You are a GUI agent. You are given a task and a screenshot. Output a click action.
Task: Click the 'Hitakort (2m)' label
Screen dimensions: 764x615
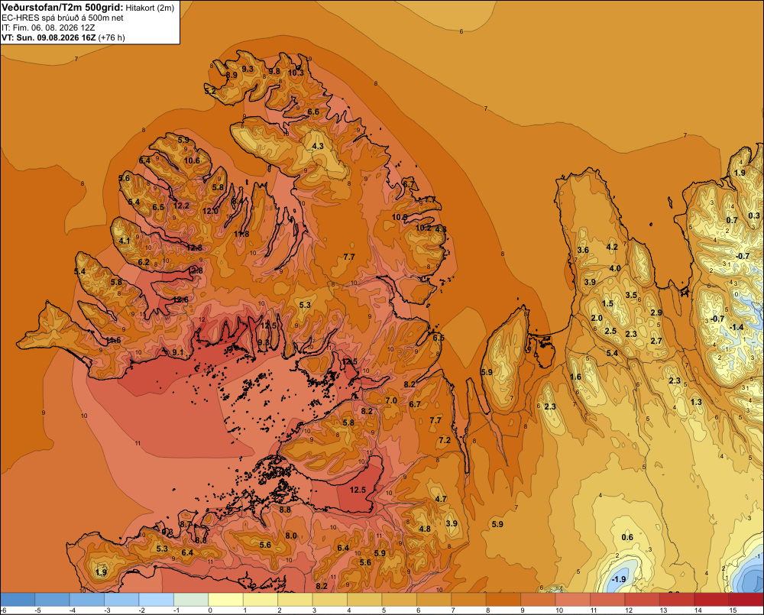150,8
